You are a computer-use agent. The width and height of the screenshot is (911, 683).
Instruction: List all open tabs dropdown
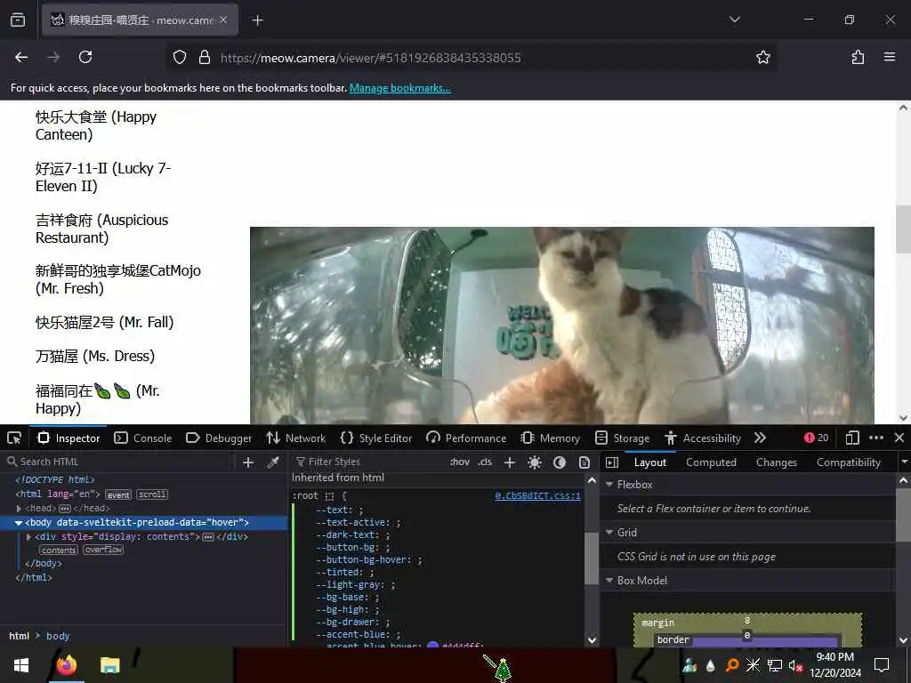pos(735,20)
